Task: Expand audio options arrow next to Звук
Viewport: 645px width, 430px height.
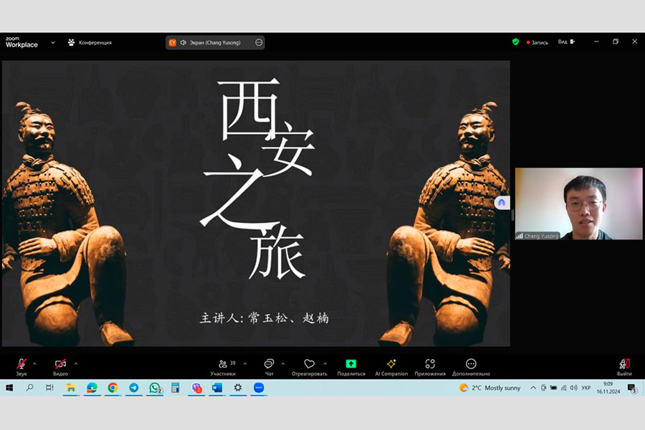Action: click(34, 364)
